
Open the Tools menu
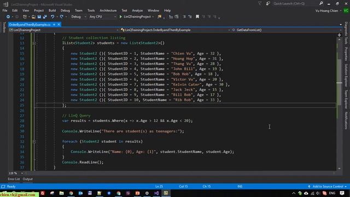[91, 10]
